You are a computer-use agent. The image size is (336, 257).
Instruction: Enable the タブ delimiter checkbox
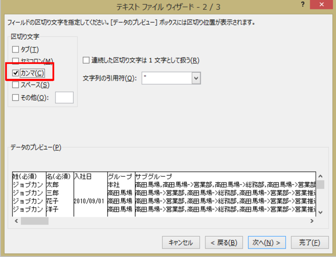[x=16, y=50]
